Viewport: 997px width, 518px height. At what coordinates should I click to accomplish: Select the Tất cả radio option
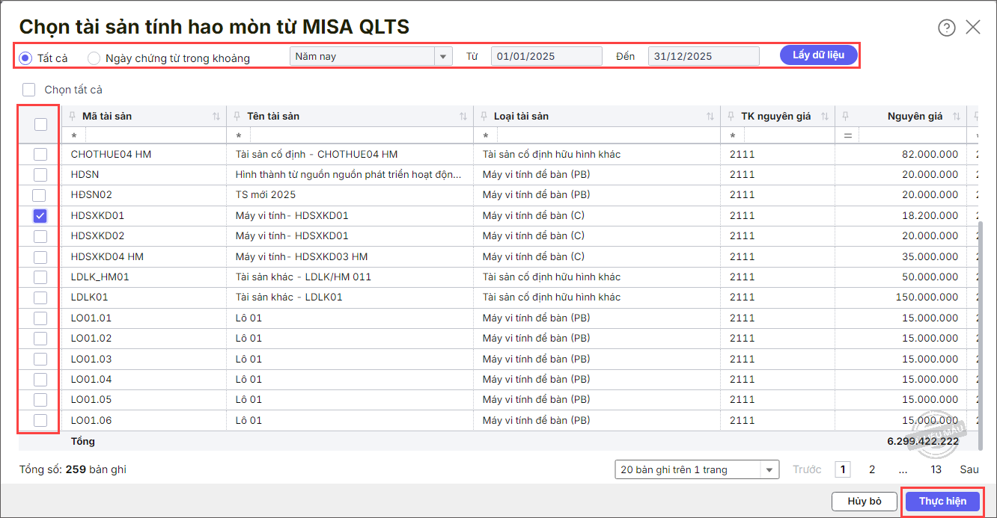coord(25,58)
